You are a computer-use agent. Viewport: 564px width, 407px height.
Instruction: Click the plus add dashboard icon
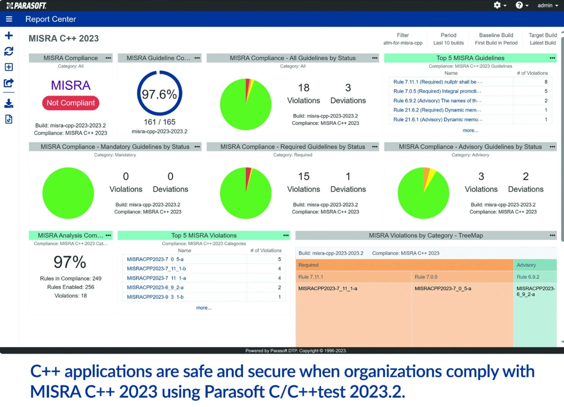pyautogui.click(x=9, y=36)
